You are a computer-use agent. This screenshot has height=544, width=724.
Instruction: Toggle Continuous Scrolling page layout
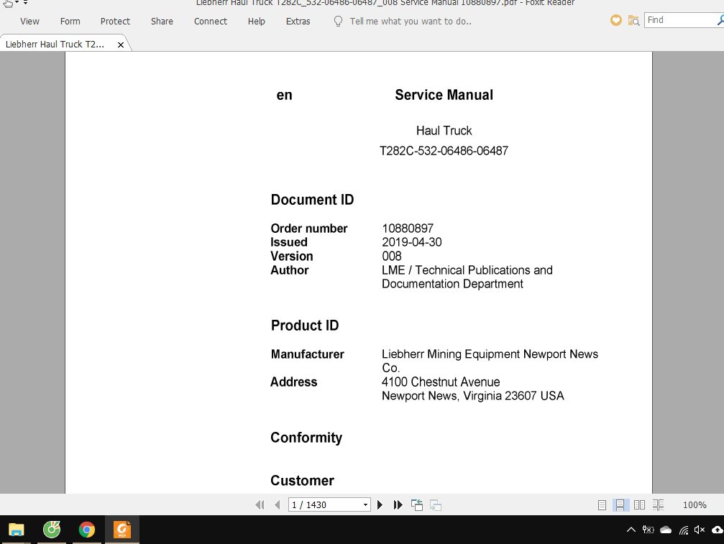pyautogui.click(x=620, y=504)
